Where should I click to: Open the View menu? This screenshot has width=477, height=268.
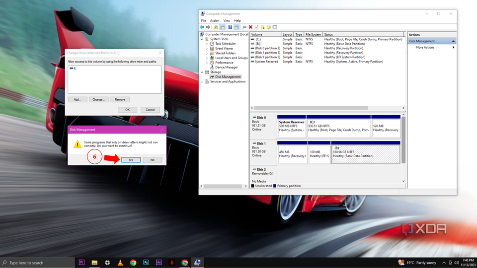point(227,21)
